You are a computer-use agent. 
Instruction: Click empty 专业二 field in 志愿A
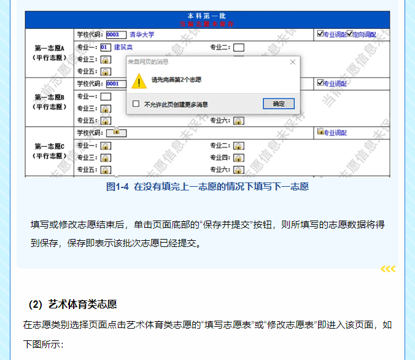pyautogui.click(x=239, y=47)
